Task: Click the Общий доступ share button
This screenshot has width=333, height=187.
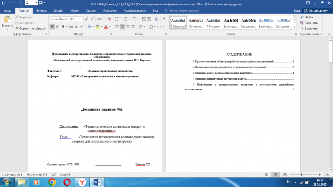Action: point(316,11)
